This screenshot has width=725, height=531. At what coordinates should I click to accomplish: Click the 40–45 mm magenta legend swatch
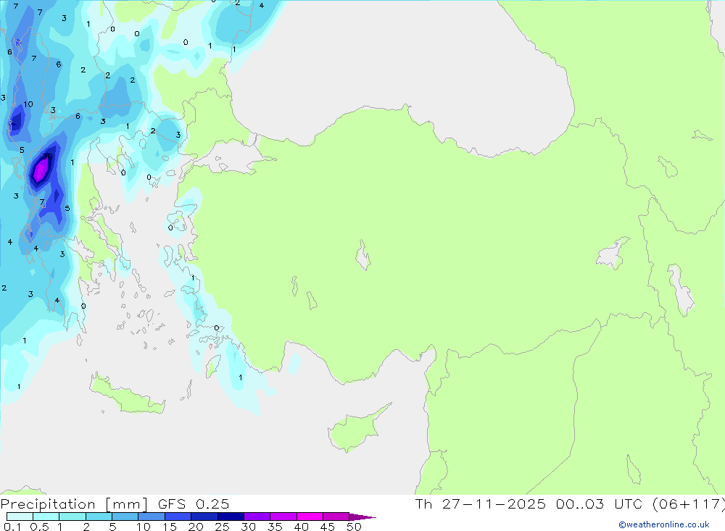point(310,517)
